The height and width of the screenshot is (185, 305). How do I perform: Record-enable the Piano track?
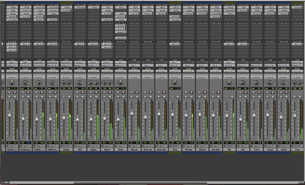(x=110, y=92)
